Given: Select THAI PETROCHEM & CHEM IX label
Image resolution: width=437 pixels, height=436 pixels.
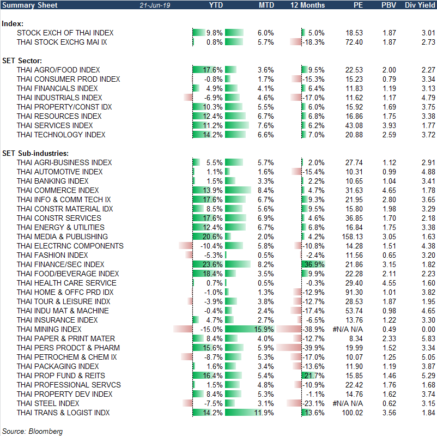Looking at the screenshot, I should click(66, 357).
